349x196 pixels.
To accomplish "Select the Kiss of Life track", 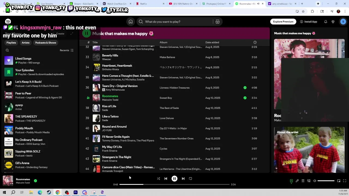I will 174,108.
